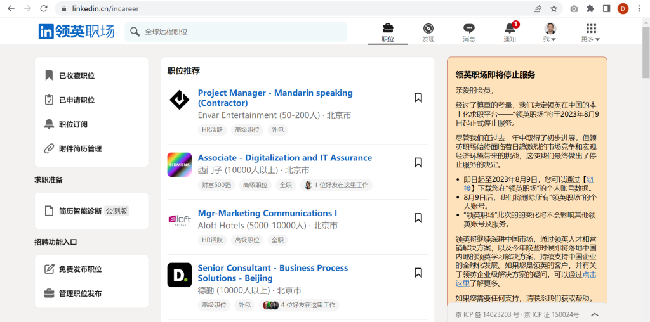Click 全职 tag on Aloft job
Viewport: 650px width, 322px height.
[278, 240]
